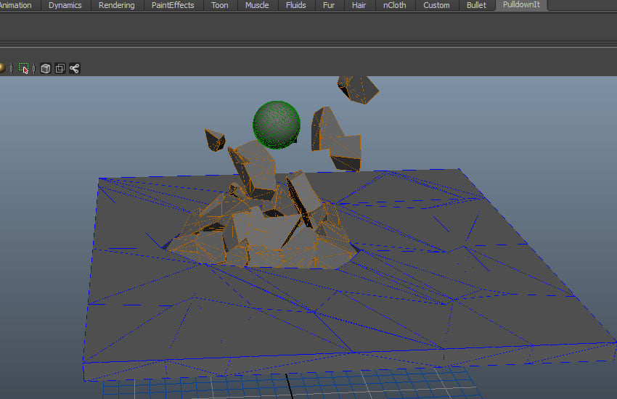Click the topmost floating debris fragment

pos(357,89)
